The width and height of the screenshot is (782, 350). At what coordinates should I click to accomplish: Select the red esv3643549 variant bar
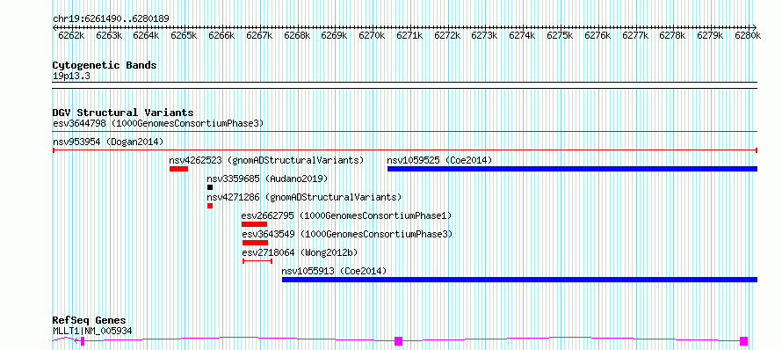(x=255, y=243)
